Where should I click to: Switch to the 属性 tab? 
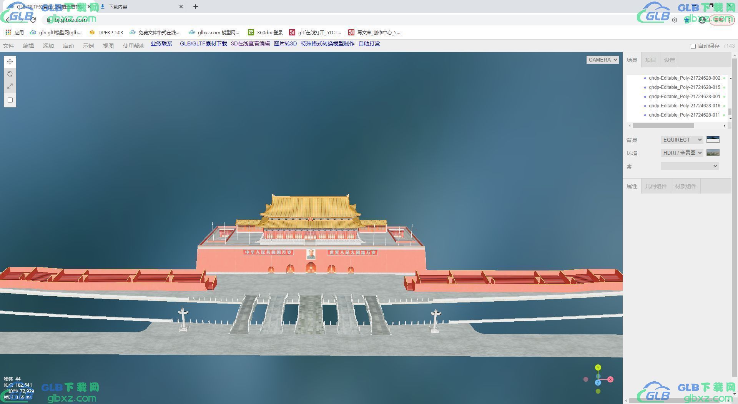(x=632, y=186)
